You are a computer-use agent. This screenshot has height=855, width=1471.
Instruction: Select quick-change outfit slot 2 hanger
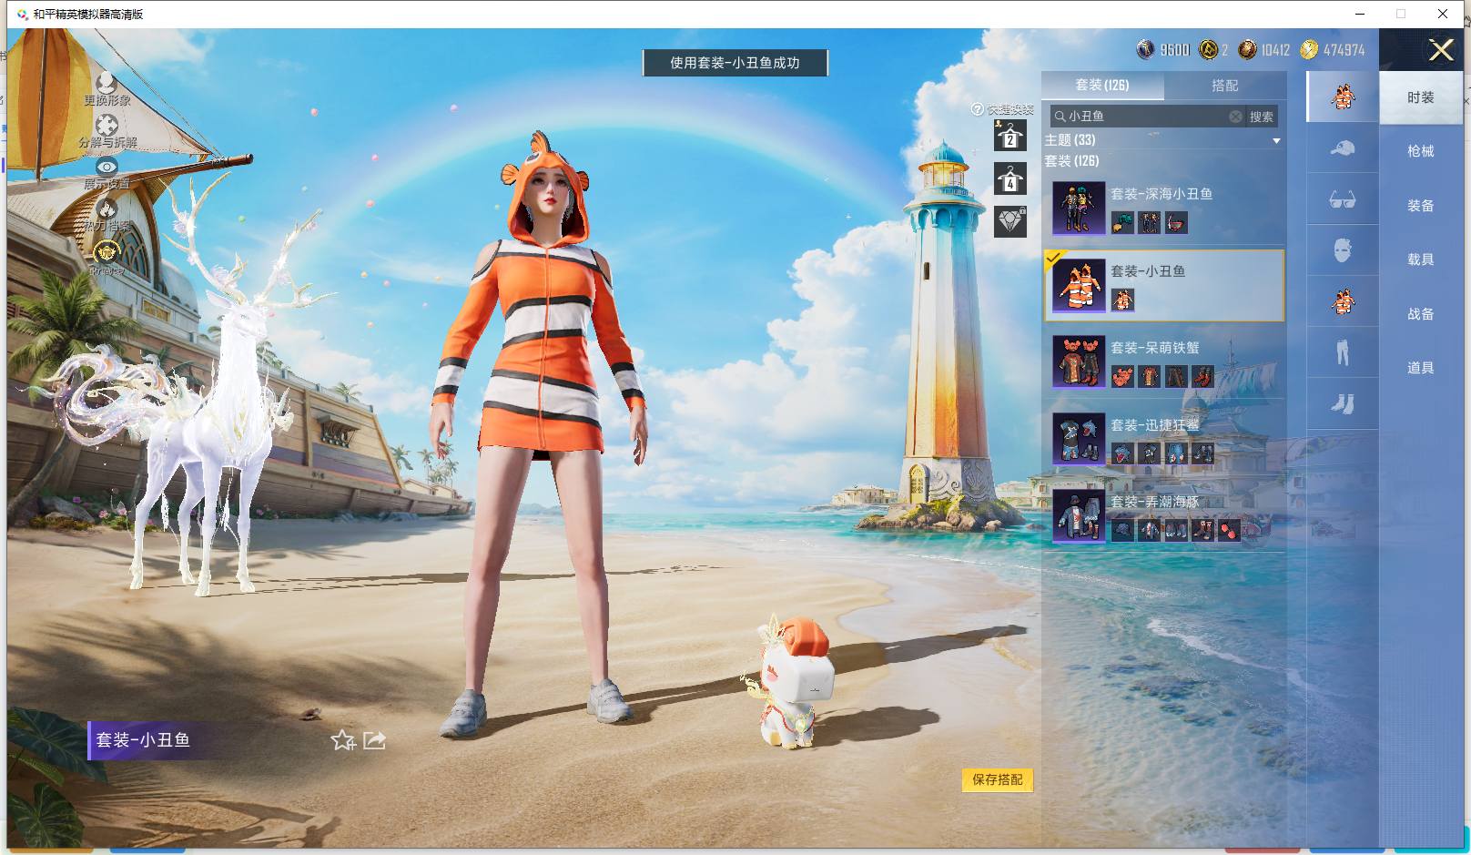click(x=1009, y=136)
